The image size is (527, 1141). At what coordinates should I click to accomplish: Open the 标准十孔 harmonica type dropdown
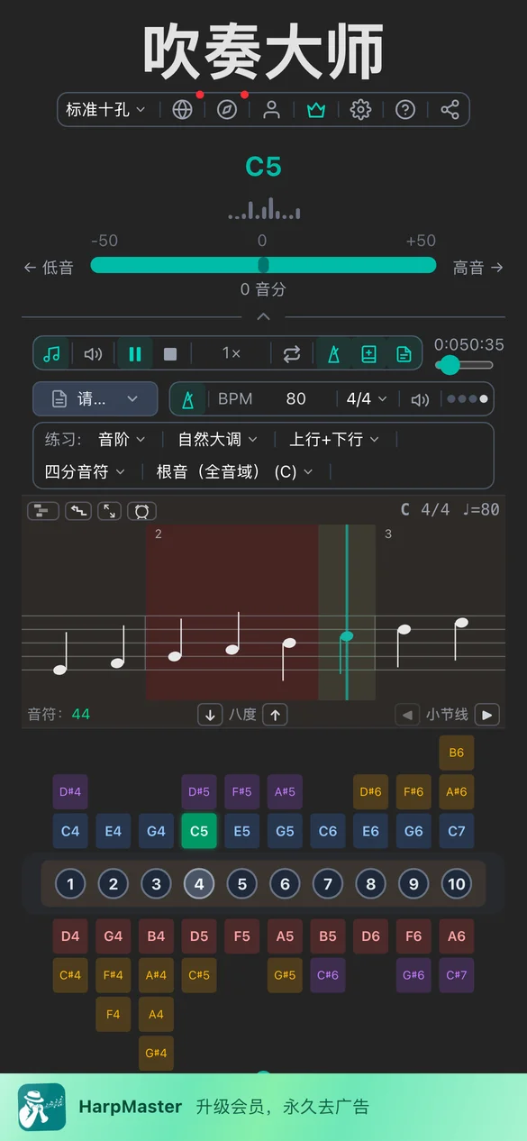click(105, 110)
